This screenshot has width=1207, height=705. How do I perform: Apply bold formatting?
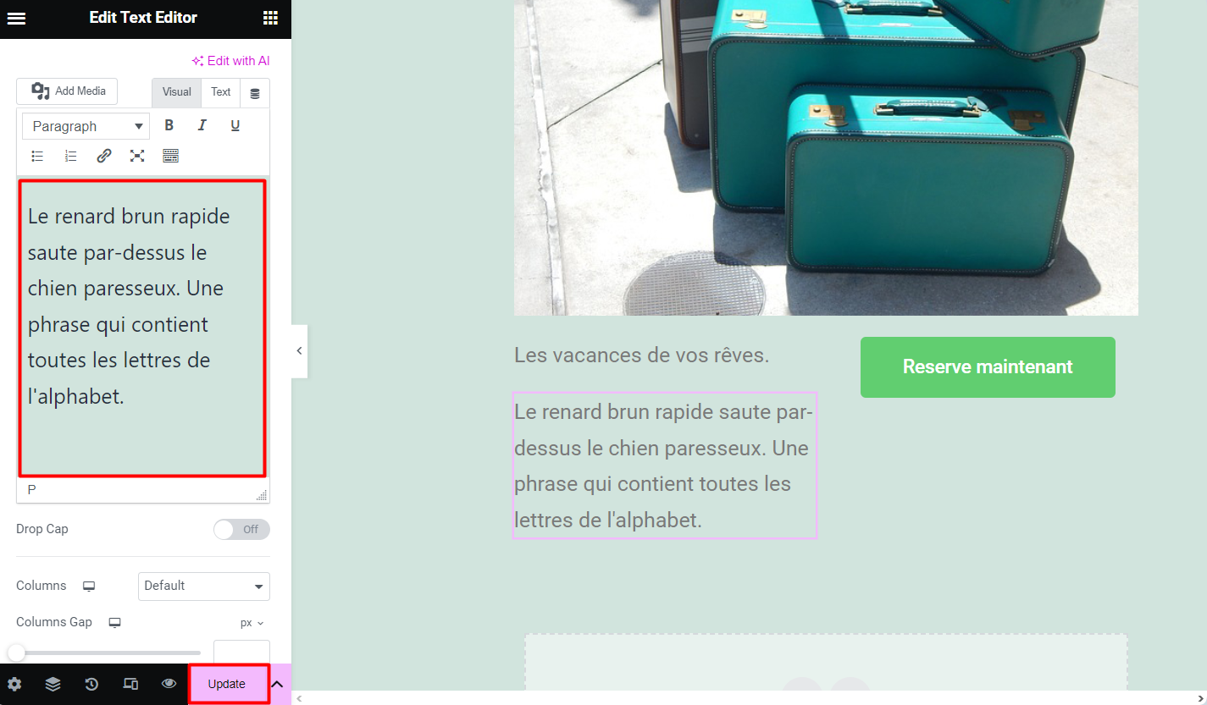169,125
